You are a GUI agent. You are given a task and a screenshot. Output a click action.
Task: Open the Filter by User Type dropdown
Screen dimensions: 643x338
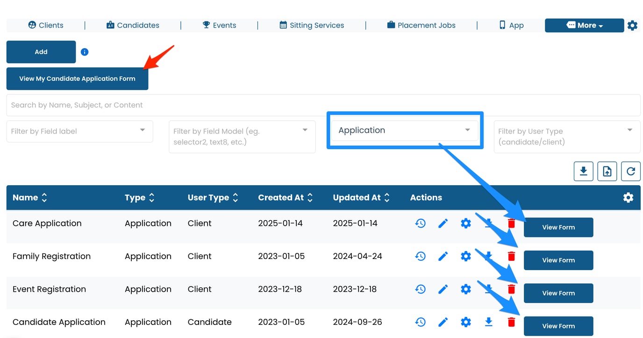coord(567,137)
